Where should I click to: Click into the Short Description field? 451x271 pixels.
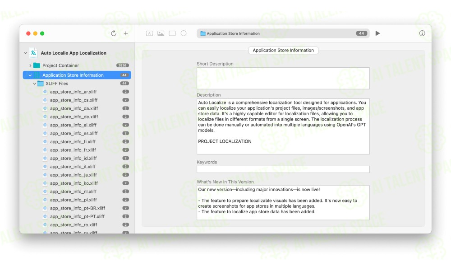pyautogui.click(x=283, y=78)
